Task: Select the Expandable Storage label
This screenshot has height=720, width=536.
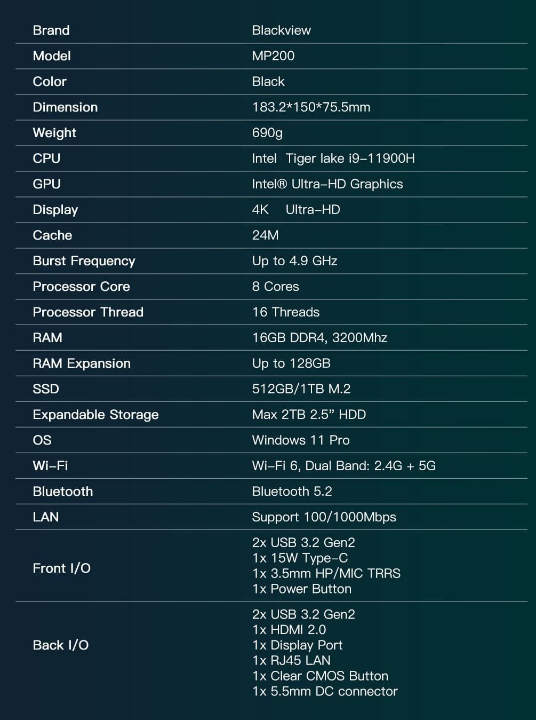Action: point(95,415)
